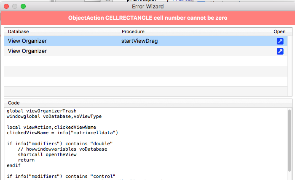
Task: Open the second View Organizer row's arrow icon
Action: (280, 51)
